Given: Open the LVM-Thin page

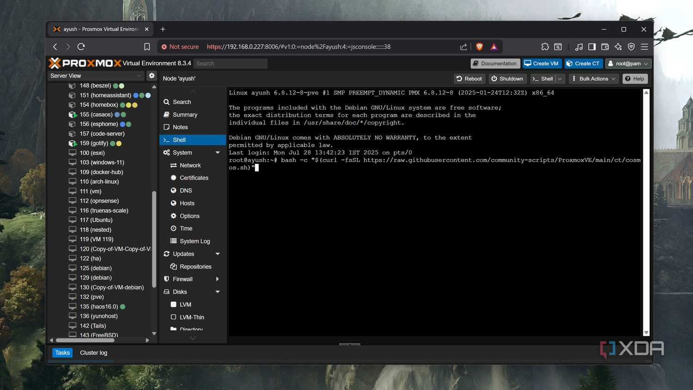Looking at the screenshot, I should click(193, 317).
